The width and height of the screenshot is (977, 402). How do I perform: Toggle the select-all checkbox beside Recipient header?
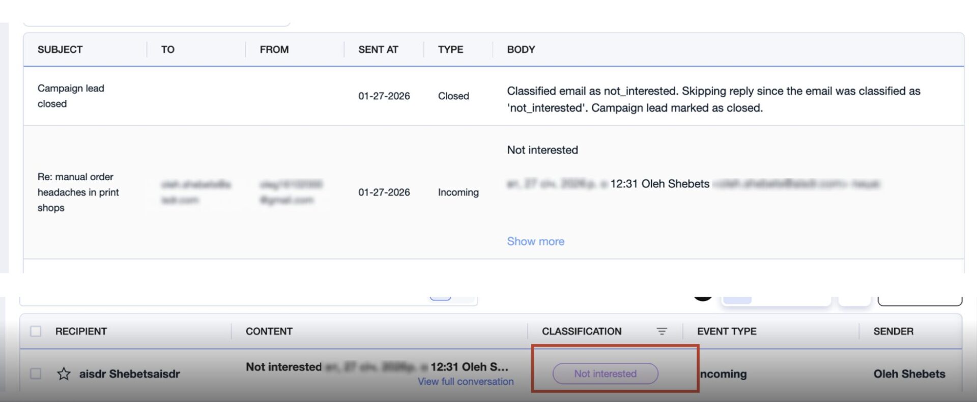point(36,331)
